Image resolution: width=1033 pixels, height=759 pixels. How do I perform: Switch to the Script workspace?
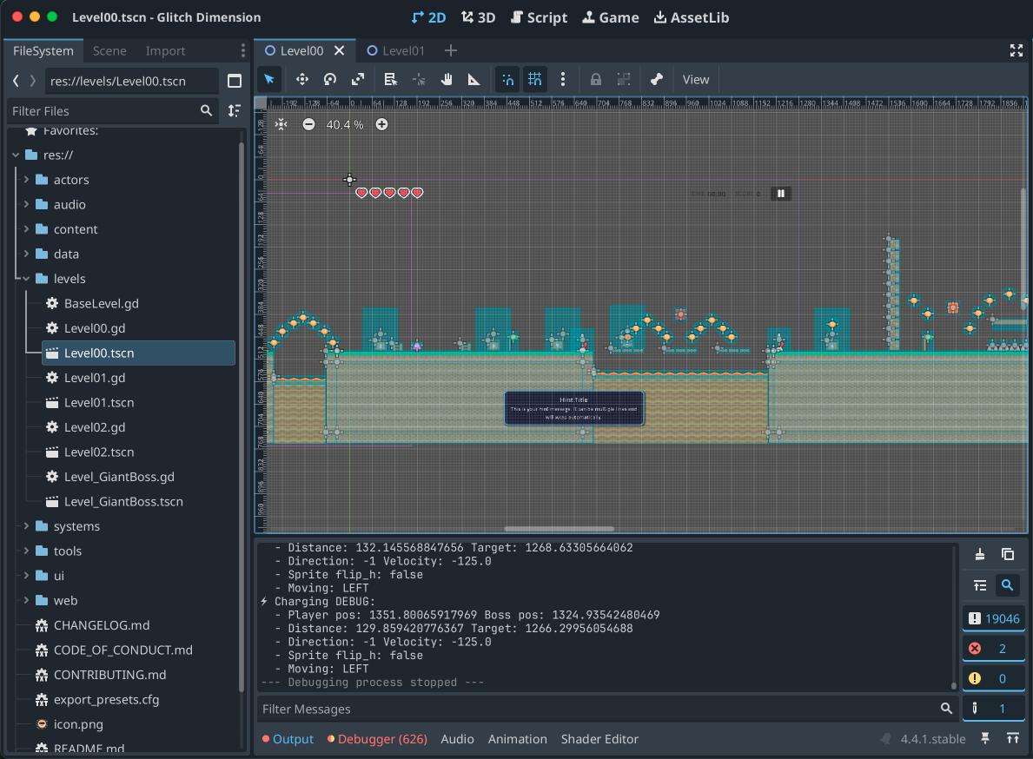pos(539,17)
